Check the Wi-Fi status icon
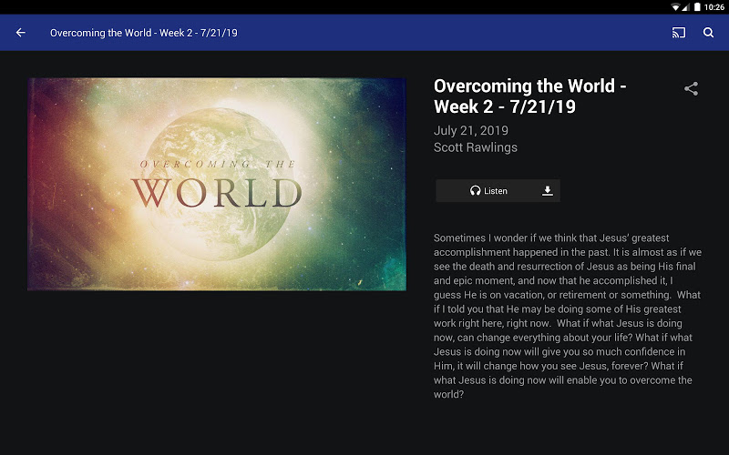The height and width of the screenshot is (455, 729). tap(675, 7)
